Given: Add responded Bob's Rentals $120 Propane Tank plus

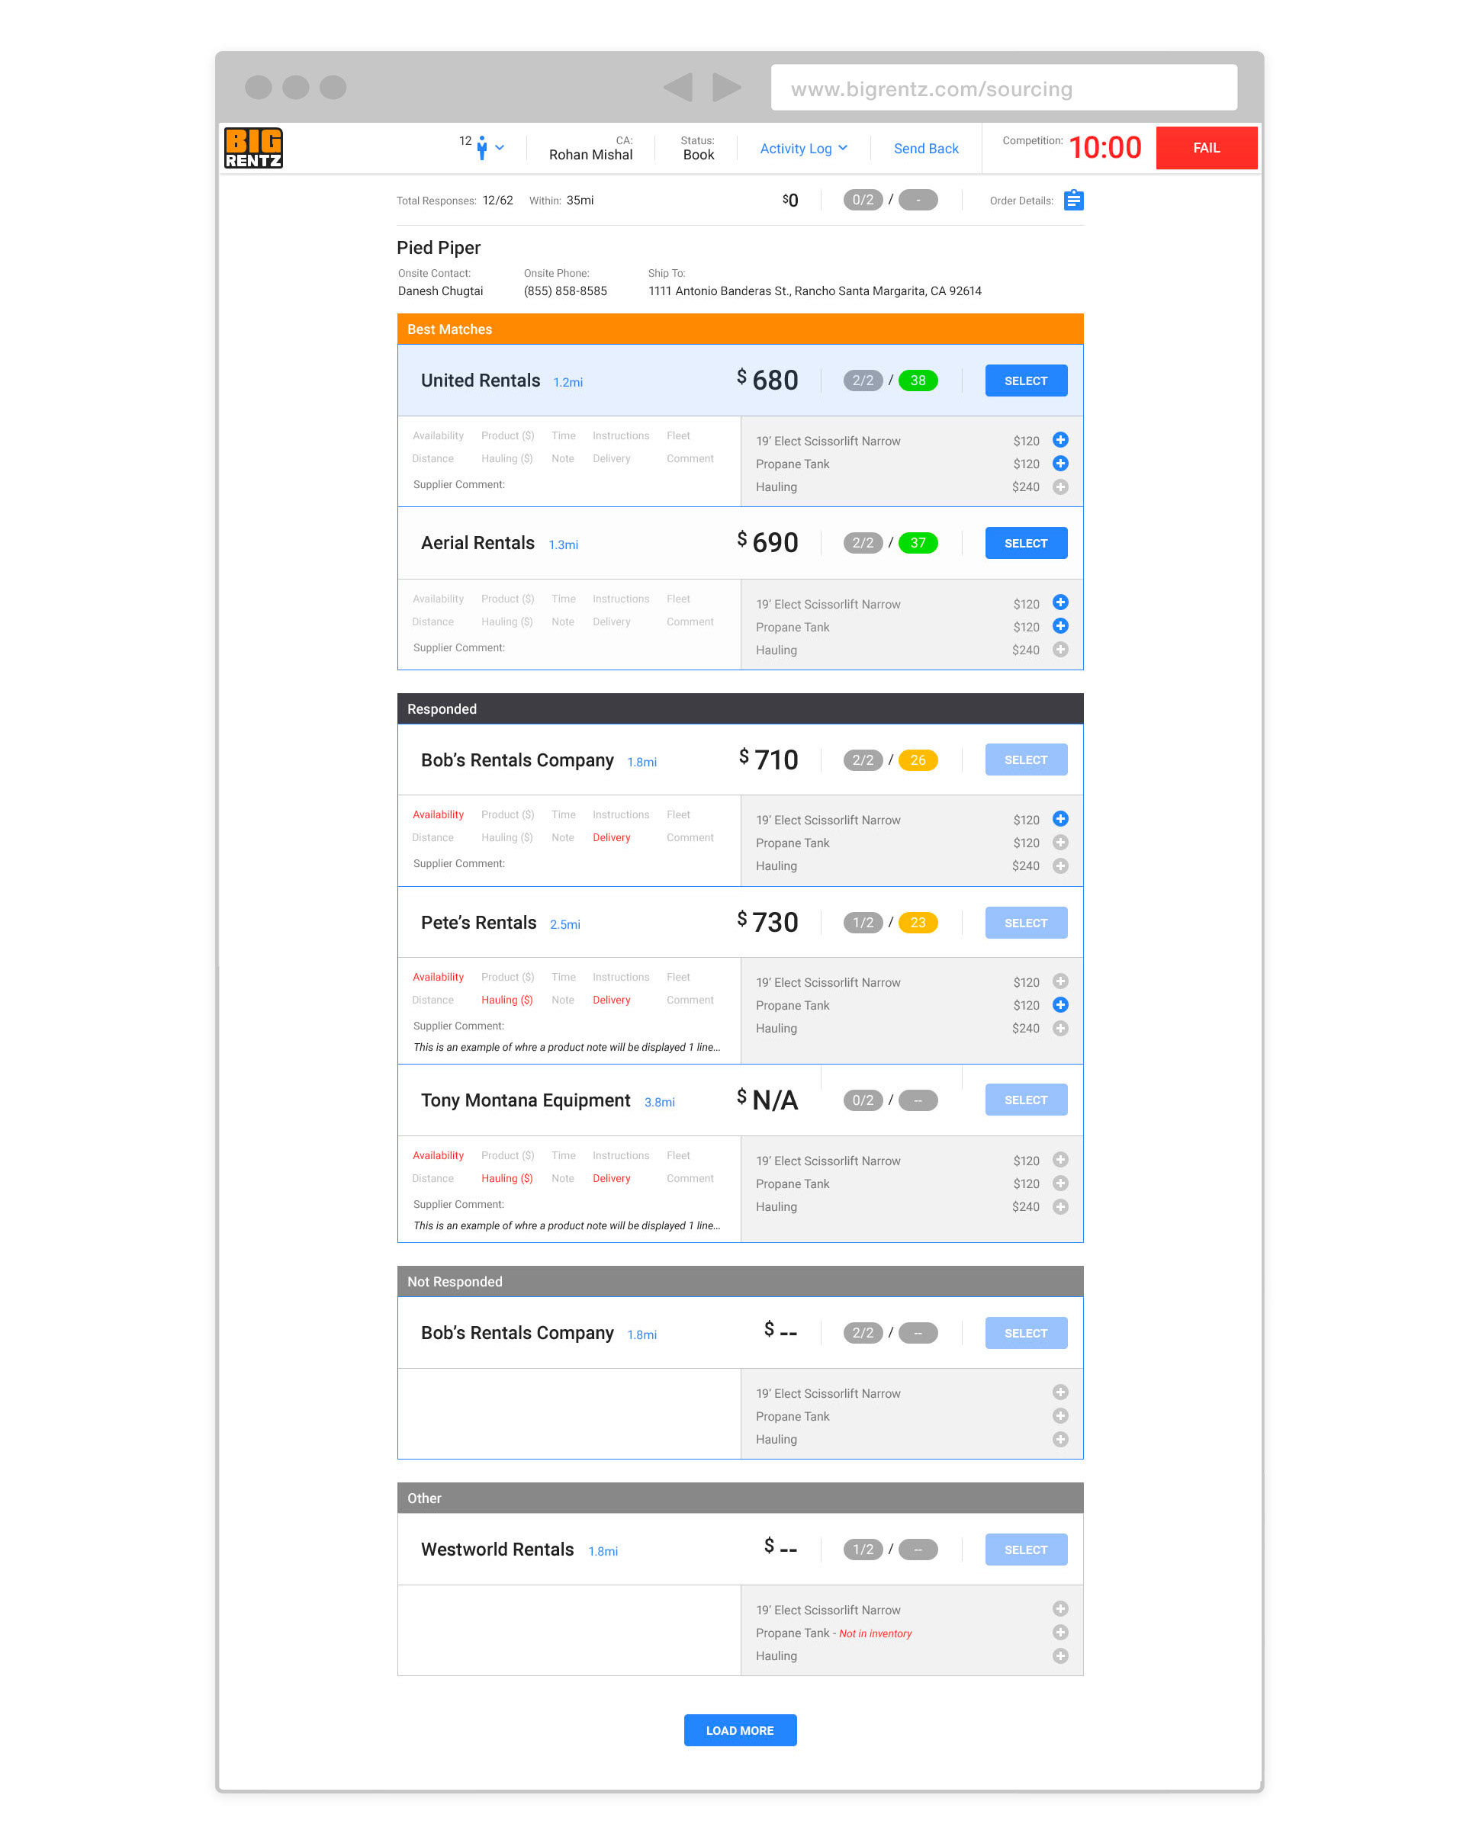Looking at the screenshot, I should coord(1060,843).
